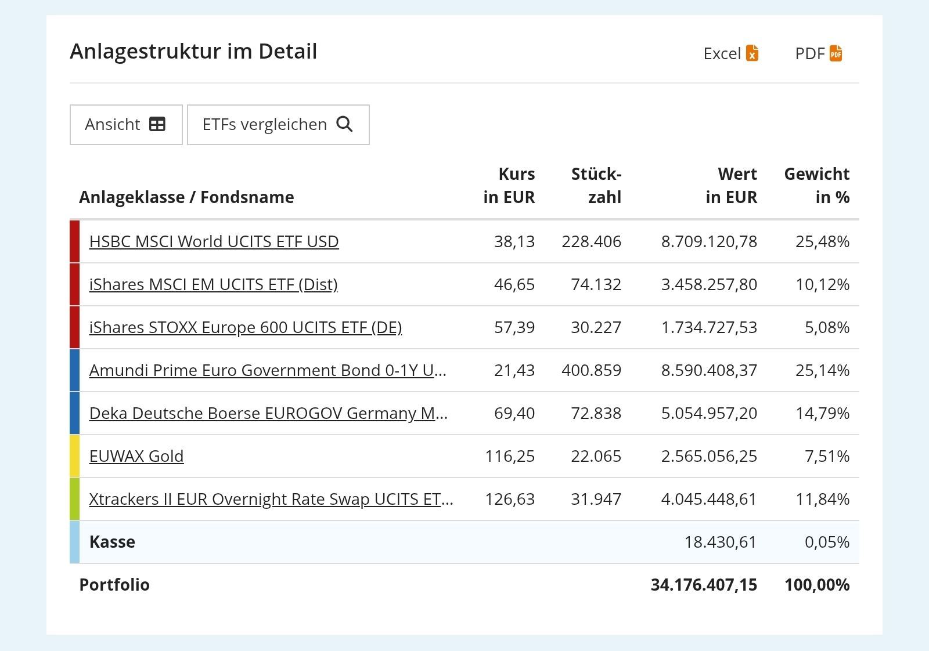929x651 pixels.
Task: Open the Ansicht view options button
Action: tap(126, 124)
